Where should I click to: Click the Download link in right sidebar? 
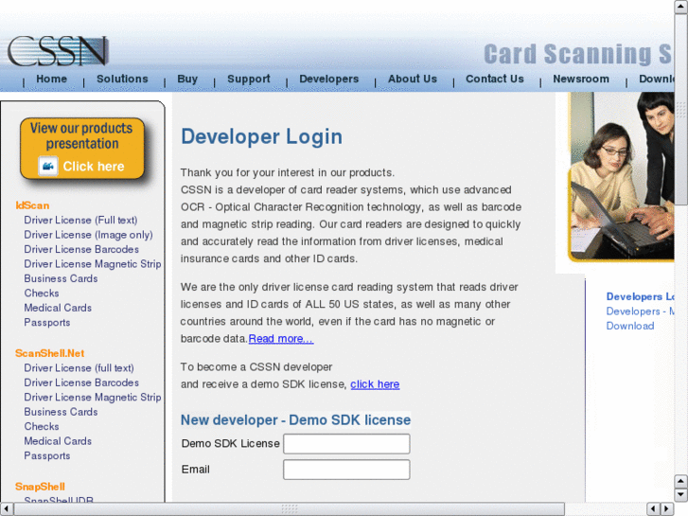(630, 326)
